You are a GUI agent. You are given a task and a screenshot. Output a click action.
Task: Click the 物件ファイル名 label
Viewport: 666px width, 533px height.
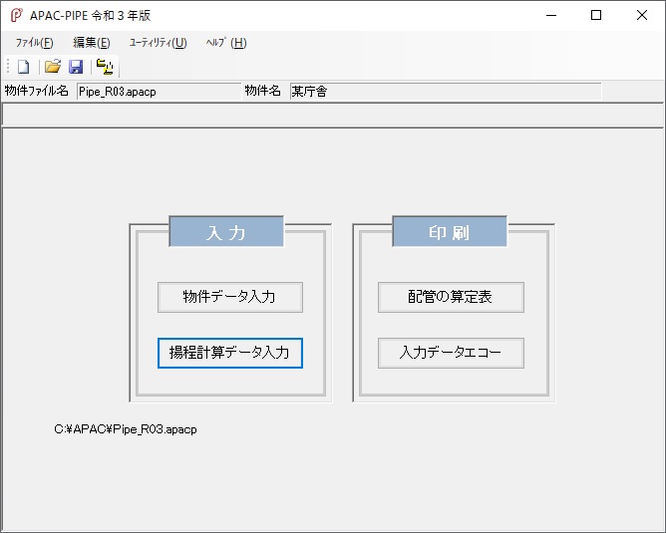click(37, 91)
